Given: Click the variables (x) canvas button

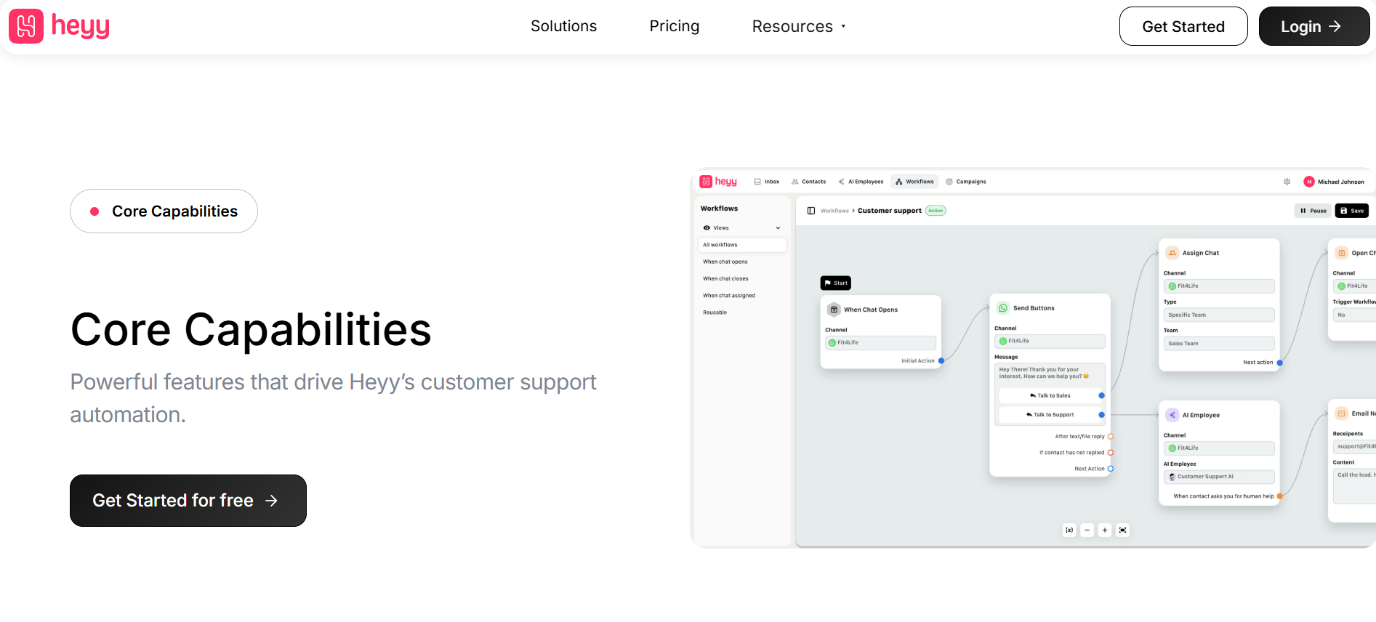Looking at the screenshot, I should coord(1069,530).
